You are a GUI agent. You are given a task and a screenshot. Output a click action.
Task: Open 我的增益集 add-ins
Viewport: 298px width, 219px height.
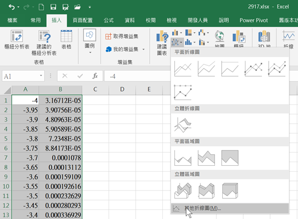[x=125, y=49]
